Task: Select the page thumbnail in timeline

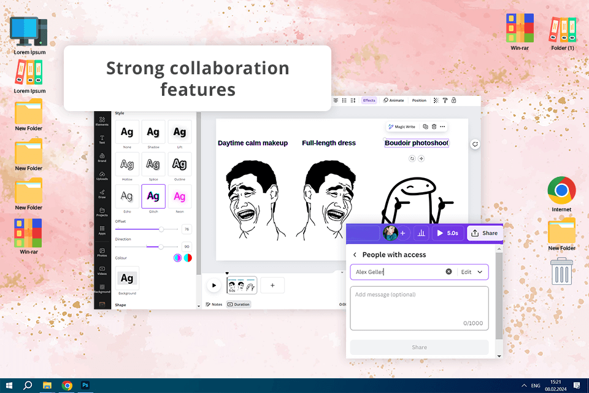Action: (242, 285)
